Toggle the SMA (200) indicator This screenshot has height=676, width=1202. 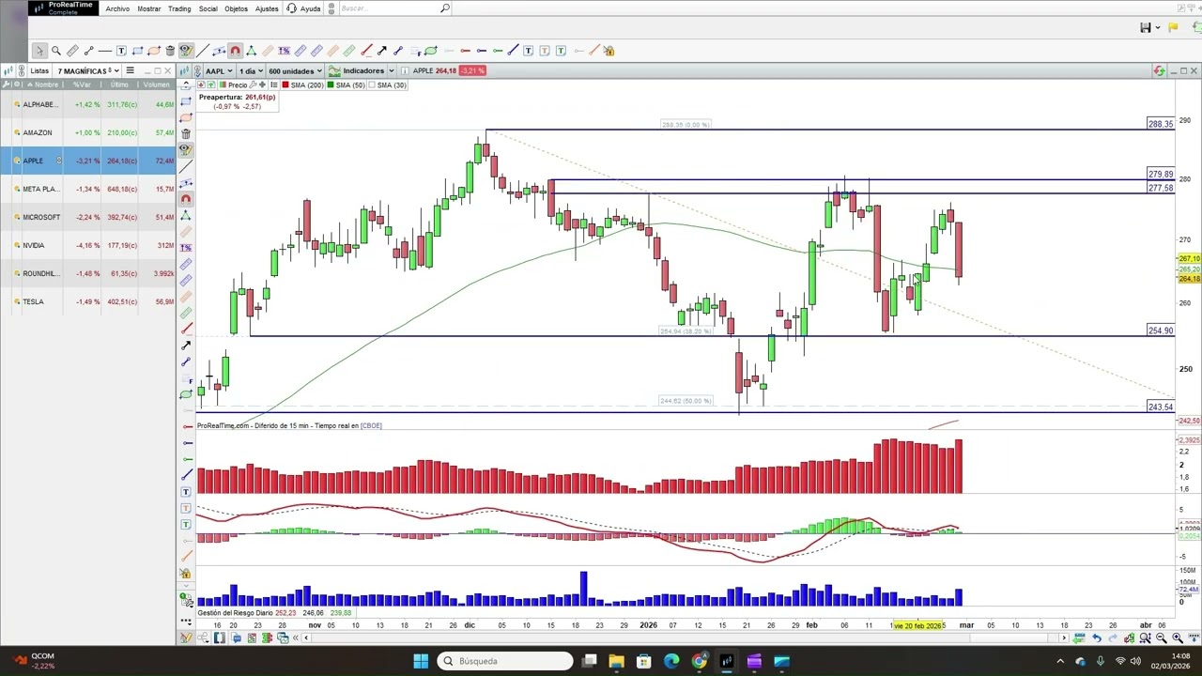tap(302, 85)
